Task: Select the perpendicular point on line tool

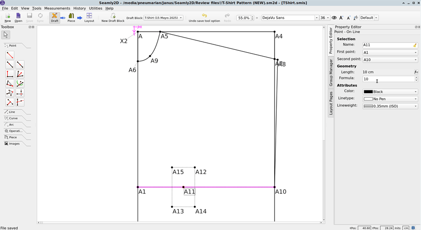Action: tap(10, 102)
